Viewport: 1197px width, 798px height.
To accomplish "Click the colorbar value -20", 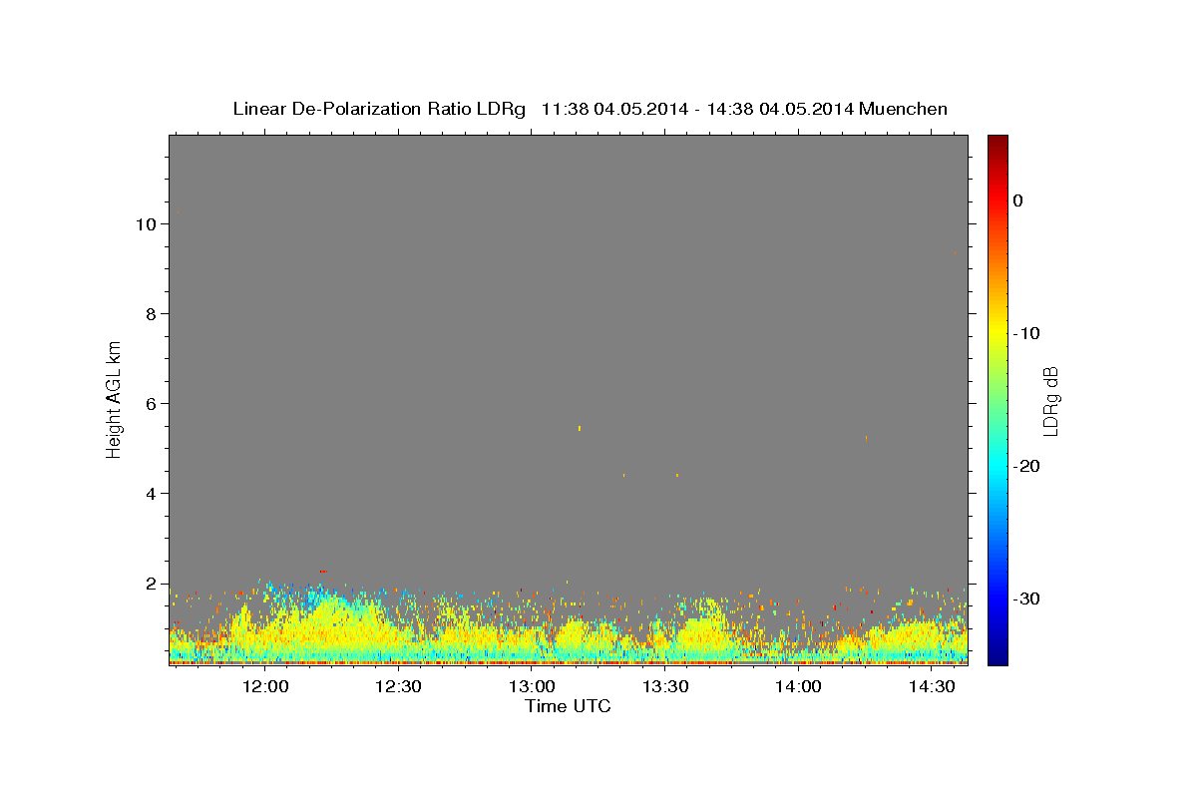I will point(1027,466).
